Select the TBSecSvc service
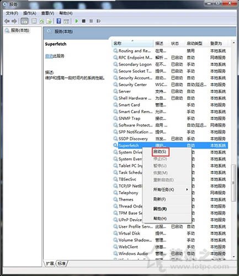Viewport: 239px width, 276px height. tap(128, 179)
